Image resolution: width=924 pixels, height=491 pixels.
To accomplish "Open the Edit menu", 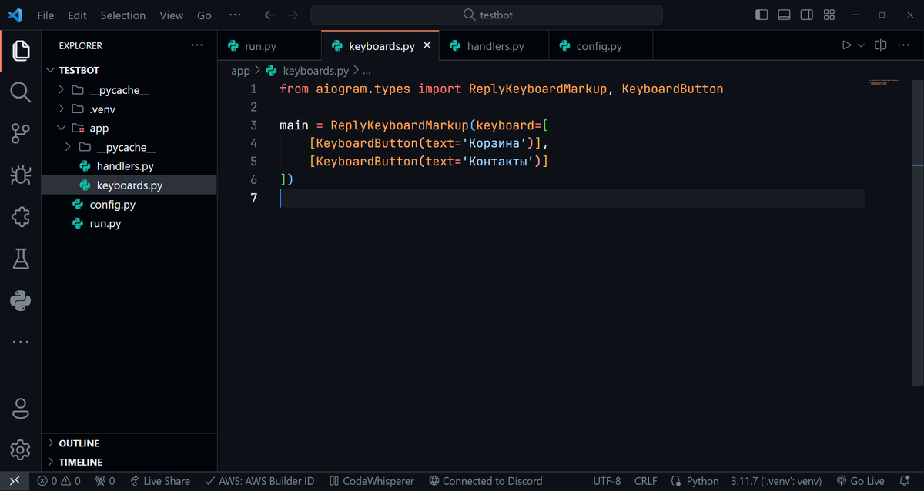I will pyautogui.click(x=77, y=15).
